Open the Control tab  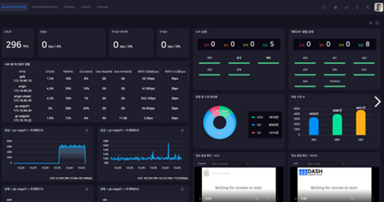click(x=86, y=7)
